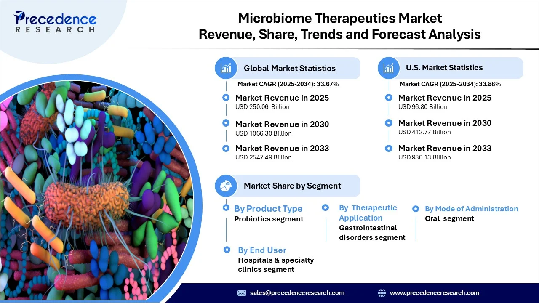Click the Global Market Statistics heading
The height and width of the screenshot is (303, 539).
click(290, 68)
